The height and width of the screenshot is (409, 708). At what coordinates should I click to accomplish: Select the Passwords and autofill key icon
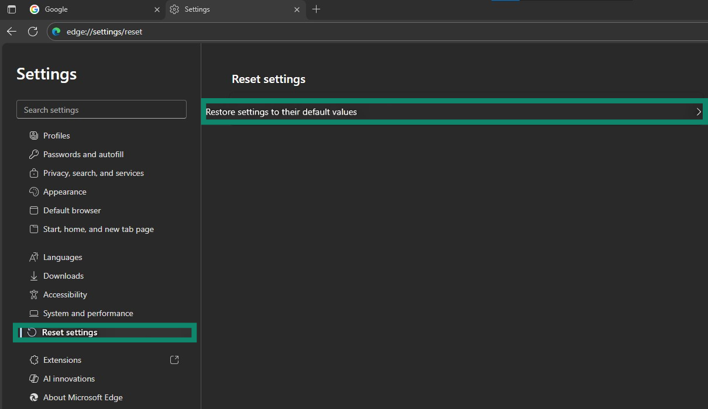point(34,154)
